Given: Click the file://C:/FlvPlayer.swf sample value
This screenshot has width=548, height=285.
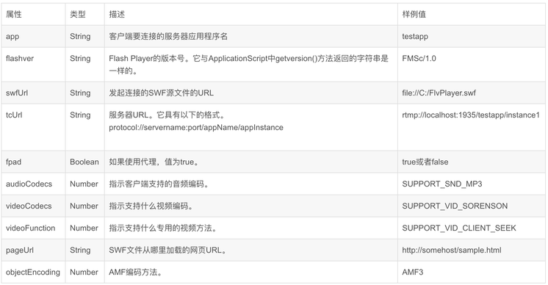Looking at the screenshot, I should (439, 93).
